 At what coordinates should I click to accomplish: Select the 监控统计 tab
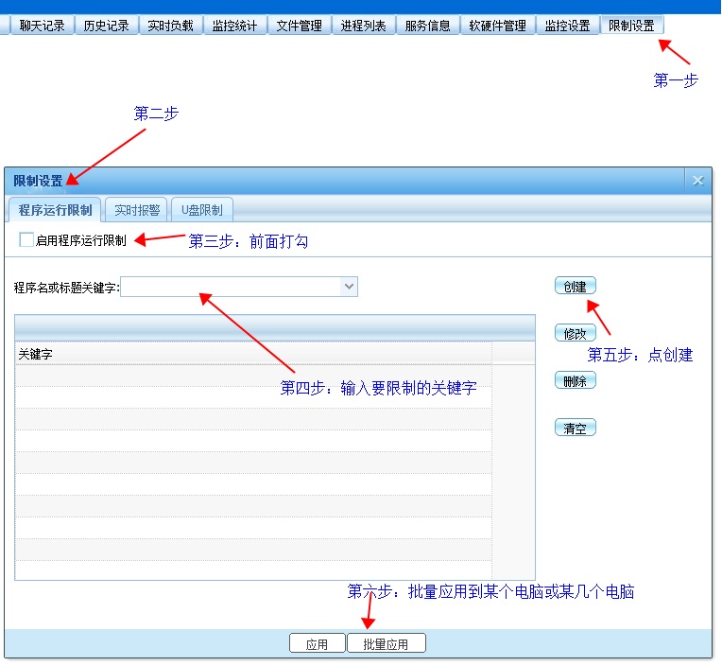[x=234, y=26]
